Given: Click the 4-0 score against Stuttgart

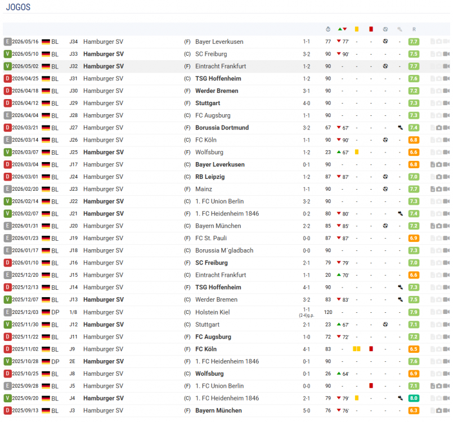Looking at the screenshot, I should pos(307,103).
